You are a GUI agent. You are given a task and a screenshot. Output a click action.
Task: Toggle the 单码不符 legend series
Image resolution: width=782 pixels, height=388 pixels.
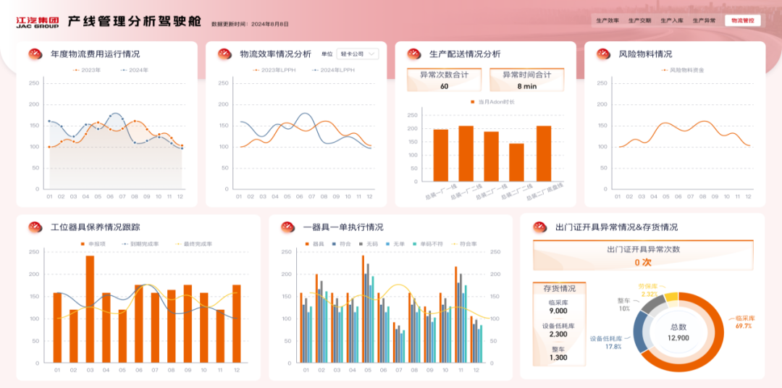[x=426, y=244]
